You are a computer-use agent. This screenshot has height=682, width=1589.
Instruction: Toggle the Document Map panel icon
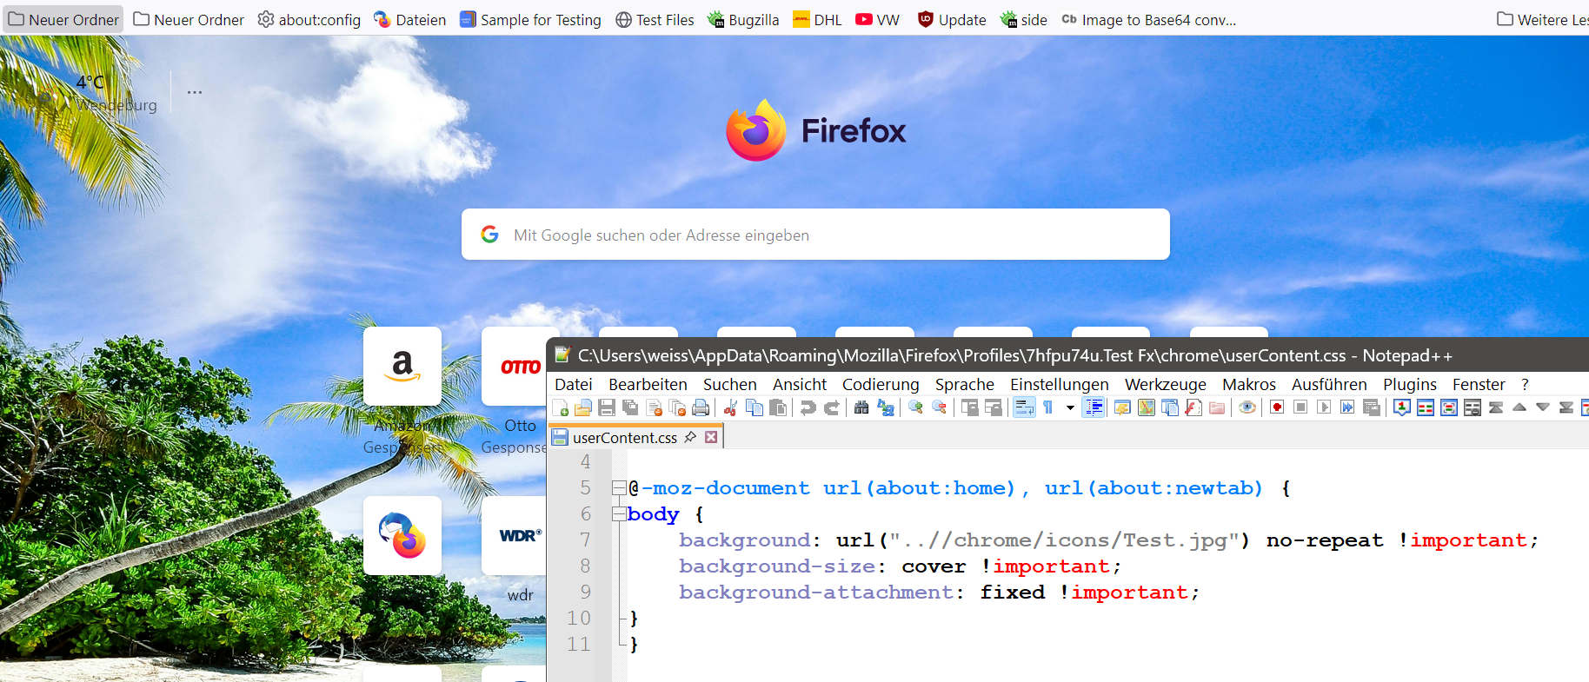[1147, 407]
